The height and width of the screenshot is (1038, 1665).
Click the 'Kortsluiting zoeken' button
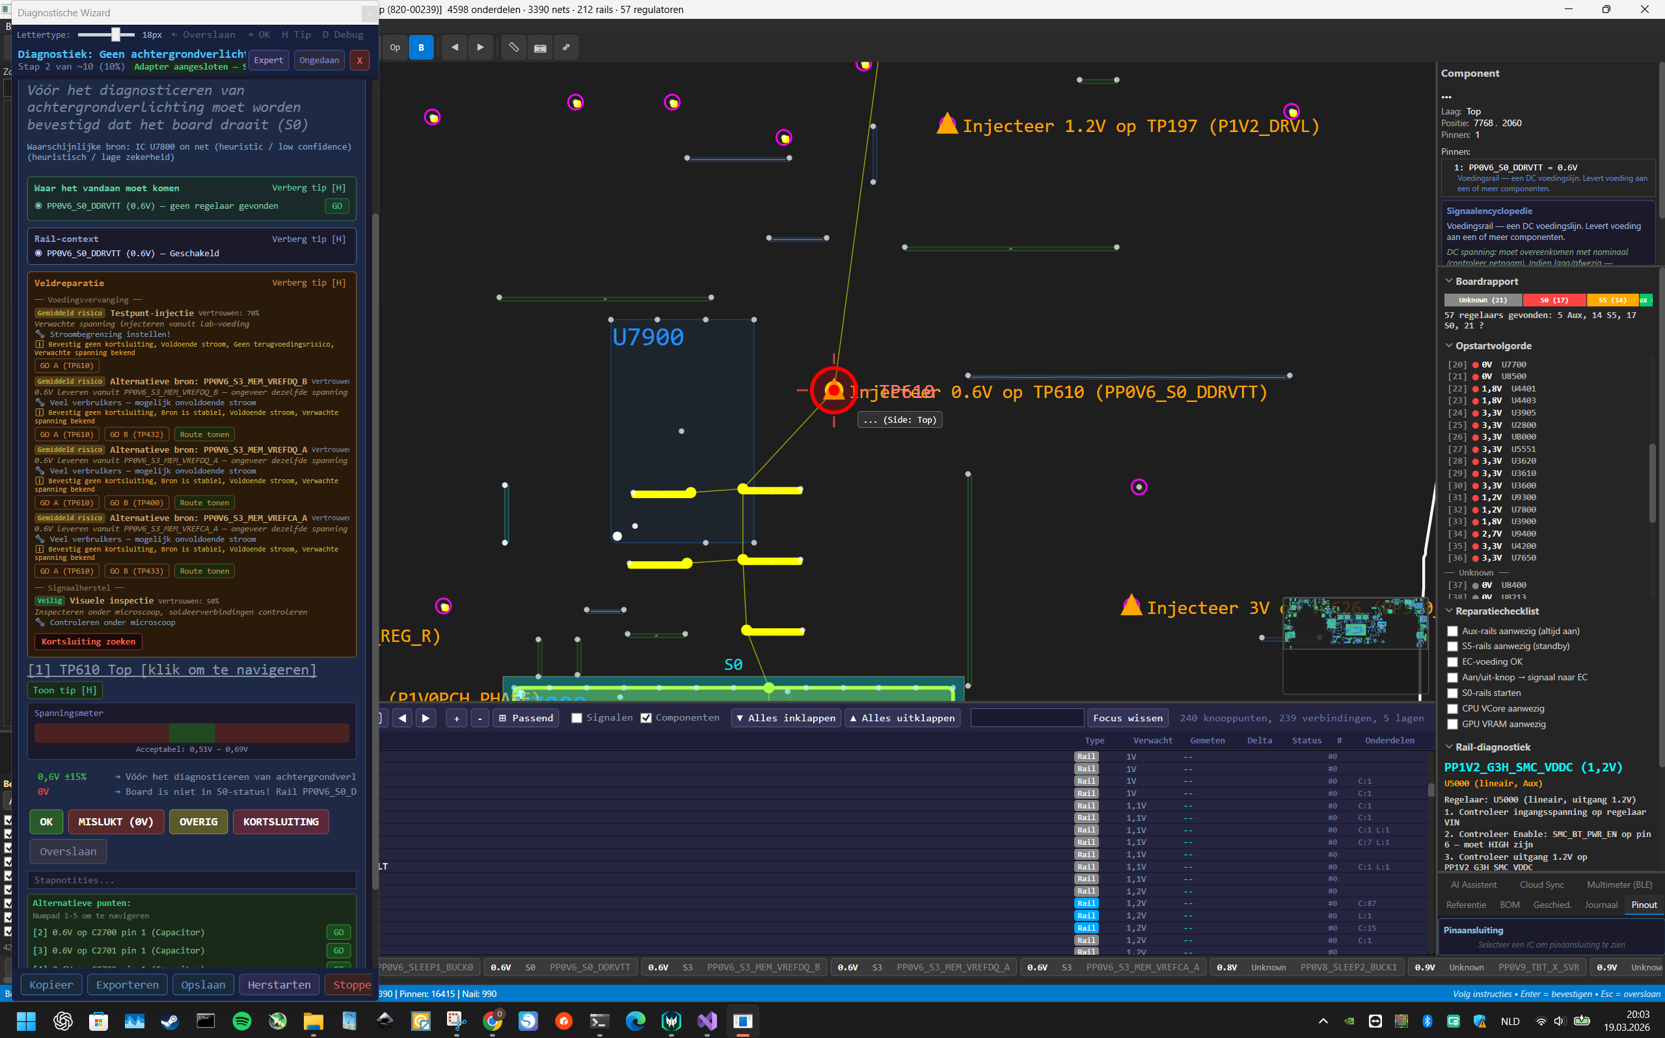pos(88,641)
